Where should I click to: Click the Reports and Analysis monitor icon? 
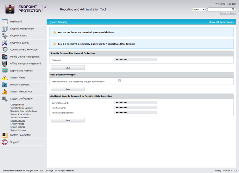click(x=4, y=71)
